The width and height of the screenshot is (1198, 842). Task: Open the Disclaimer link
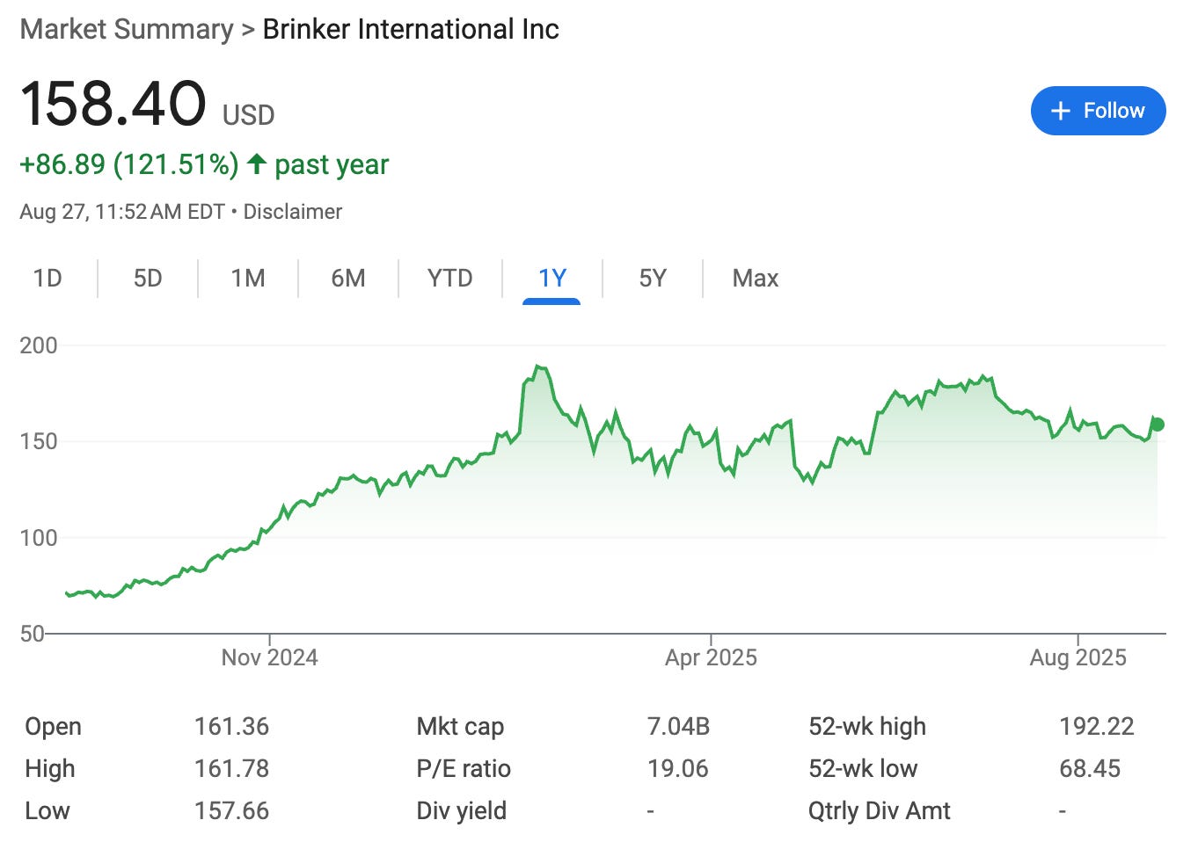pyautogui.click(x=292, y=212)
